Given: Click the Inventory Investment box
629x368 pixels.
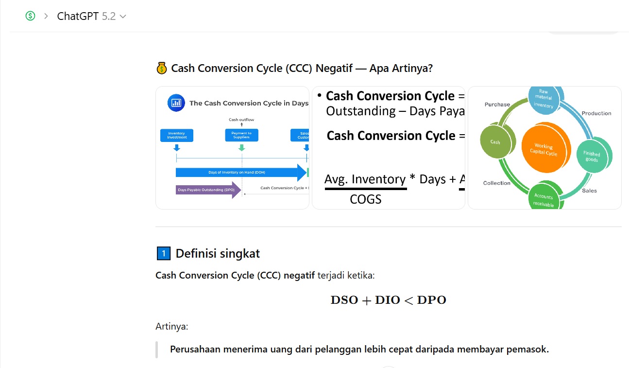Looking at the screenshot, I should pyautogui.click(x=177, y=135).
